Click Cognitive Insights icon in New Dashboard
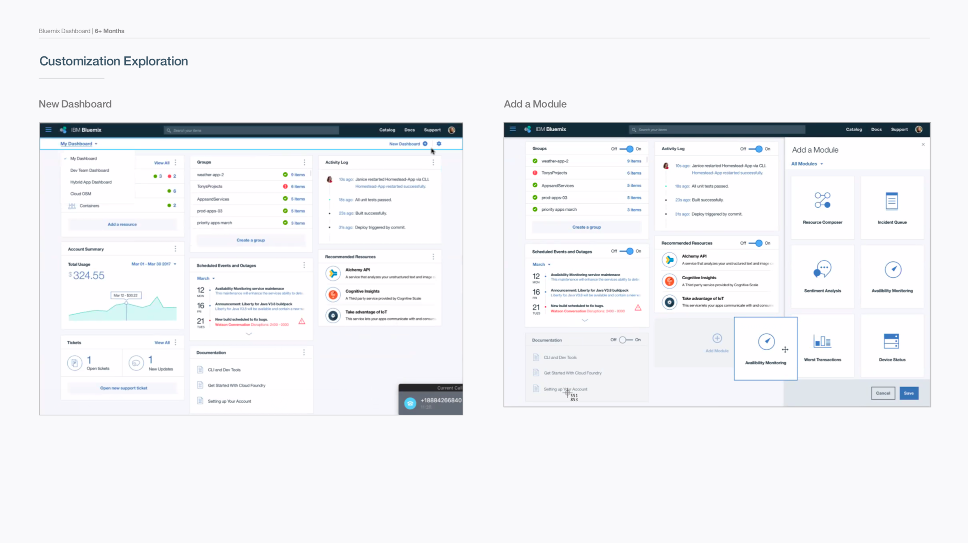968x543 pixels. pyautogui.click(x=333, y=294)
